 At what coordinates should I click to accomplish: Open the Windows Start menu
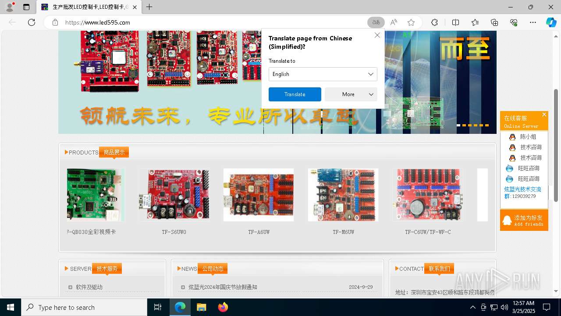tap(11, 307)
